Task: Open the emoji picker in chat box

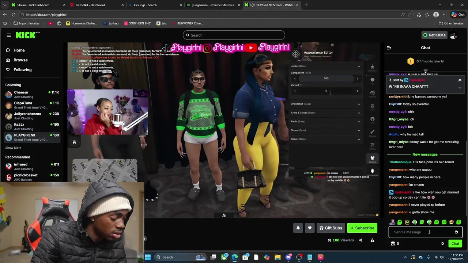Action: [x=456, y=232]
